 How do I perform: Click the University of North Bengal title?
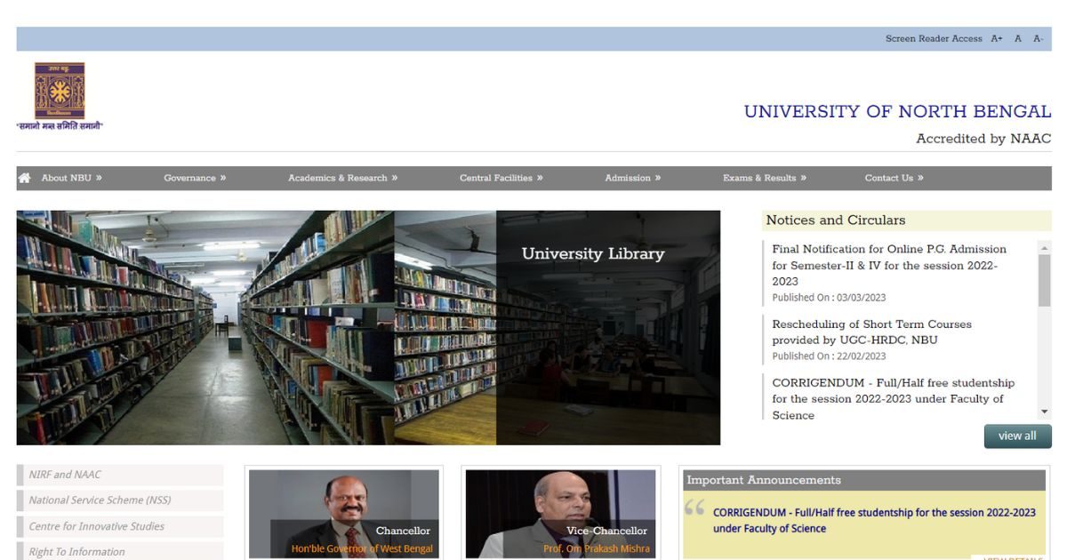coord(897,112)
